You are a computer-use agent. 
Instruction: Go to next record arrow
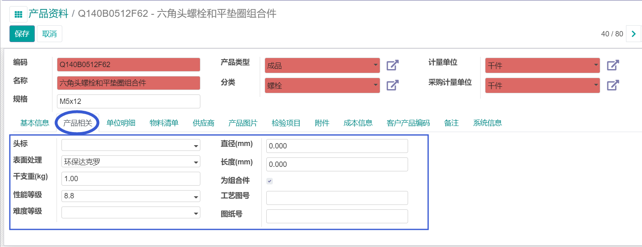[634, 34]
